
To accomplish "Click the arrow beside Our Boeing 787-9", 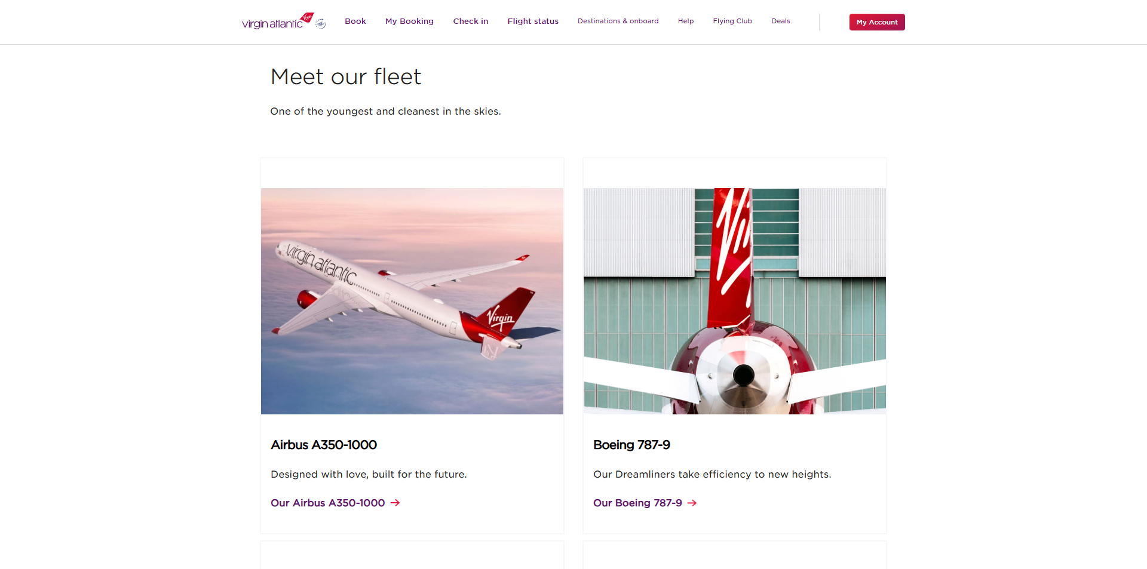I will click(x=692, y=503).
